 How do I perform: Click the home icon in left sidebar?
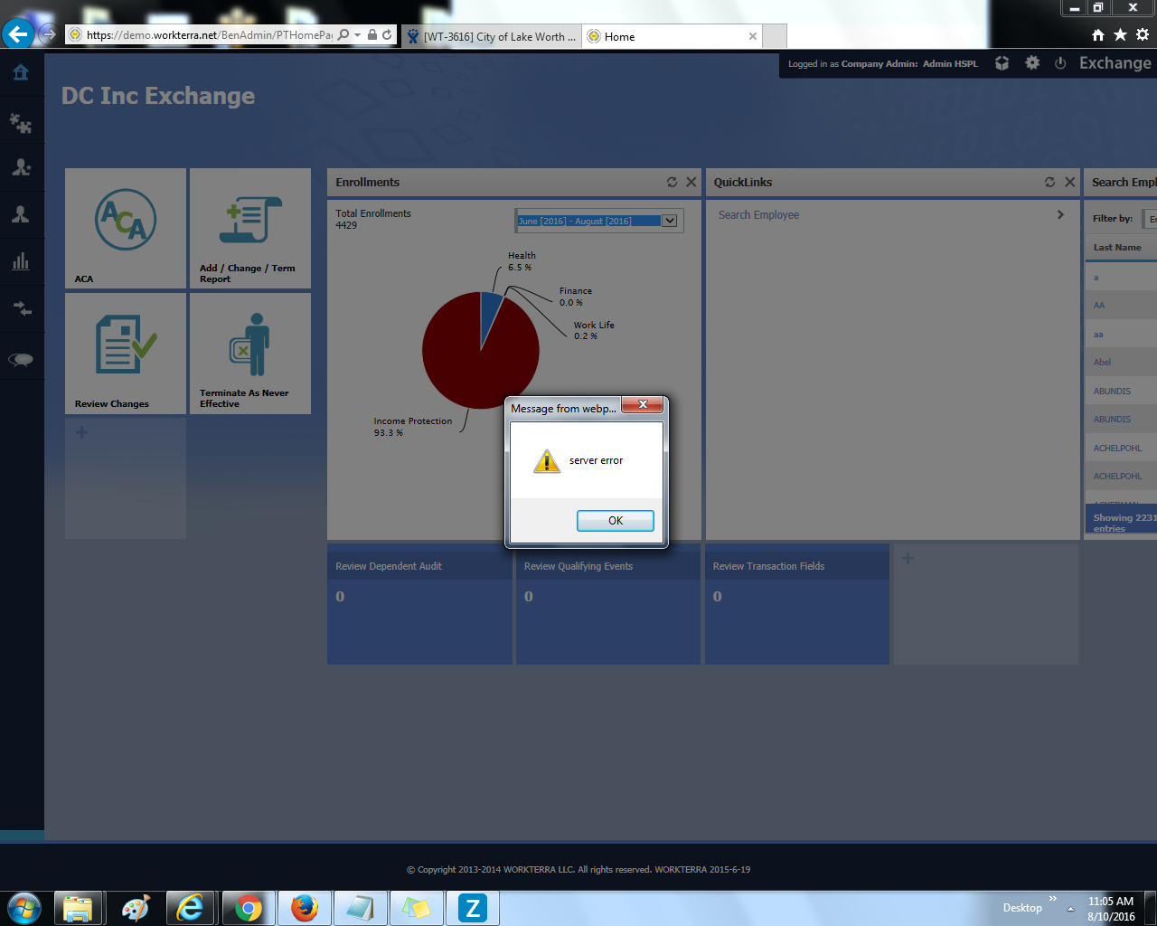(x=21, y=72)
